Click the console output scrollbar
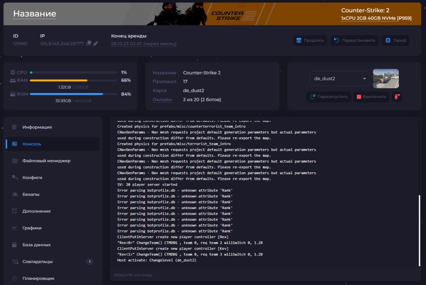This screenshot has width=426, height=285. [419, 230]
